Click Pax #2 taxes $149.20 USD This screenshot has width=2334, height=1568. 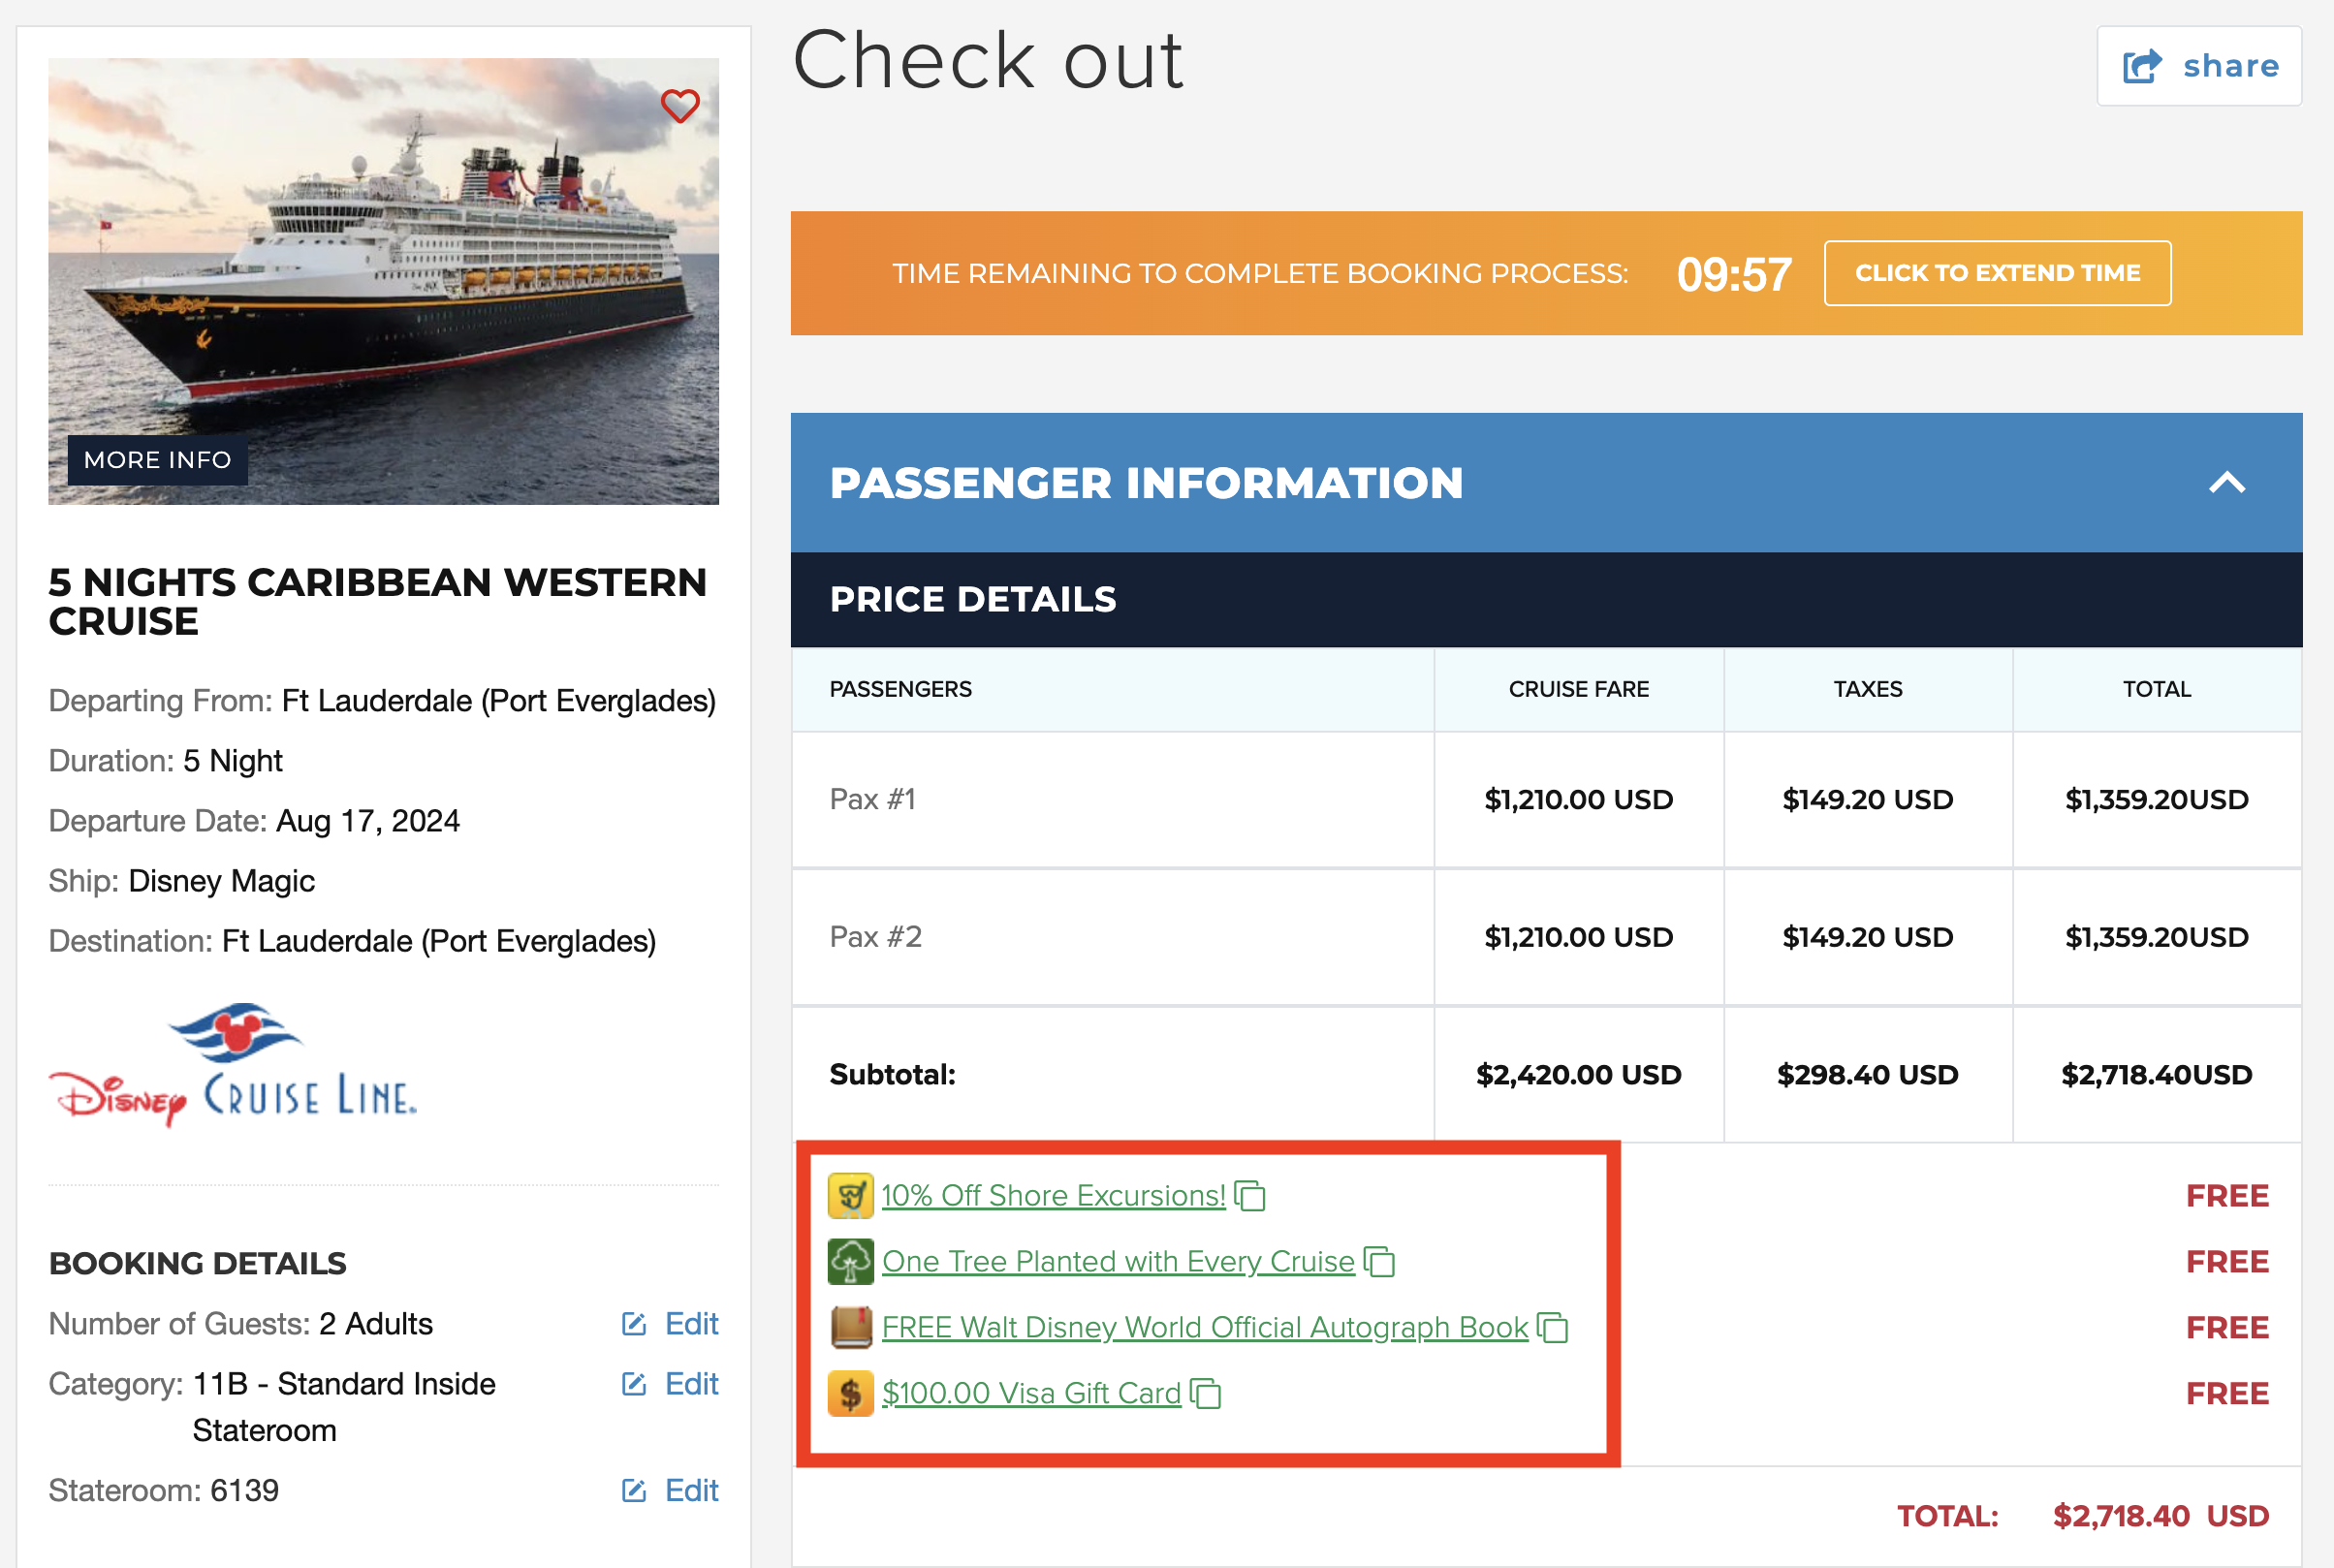[1867, 937]
